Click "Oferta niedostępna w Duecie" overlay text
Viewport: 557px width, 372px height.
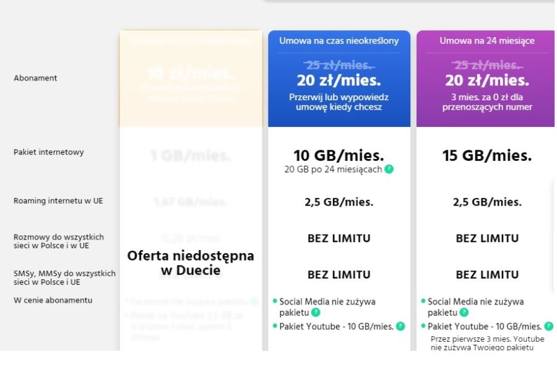click(191, 263)
